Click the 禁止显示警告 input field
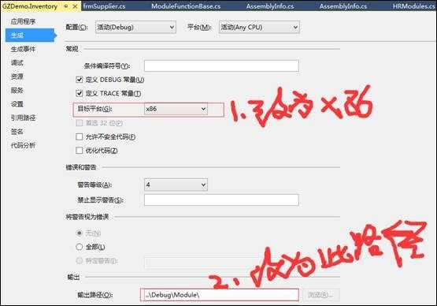The height and width of the screenshot is (306, 437). (x=221, y=200)
